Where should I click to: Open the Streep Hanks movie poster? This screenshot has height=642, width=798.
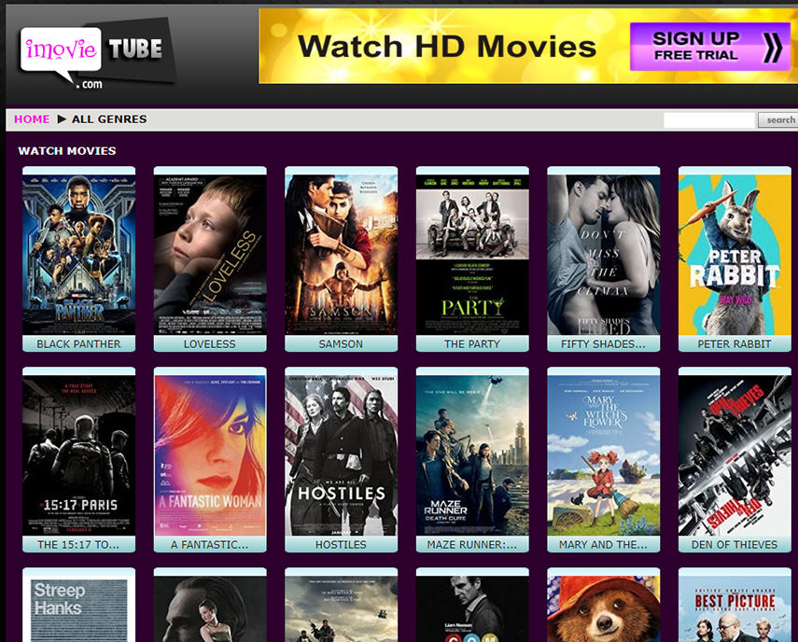(x=79, y=609)
